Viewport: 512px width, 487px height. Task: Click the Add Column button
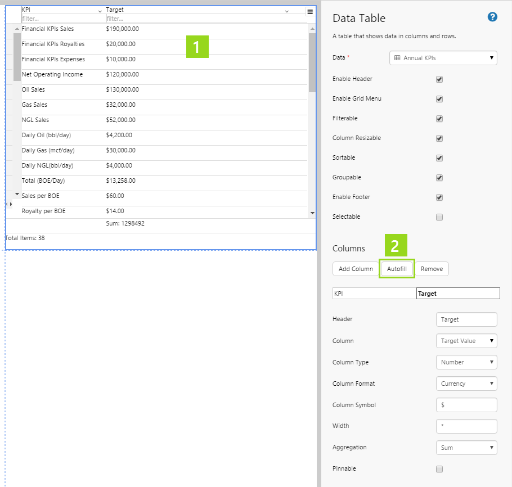[356, 269]
